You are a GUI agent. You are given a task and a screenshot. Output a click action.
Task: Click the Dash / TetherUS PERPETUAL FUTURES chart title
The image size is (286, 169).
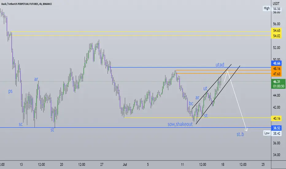coord(26,4)
